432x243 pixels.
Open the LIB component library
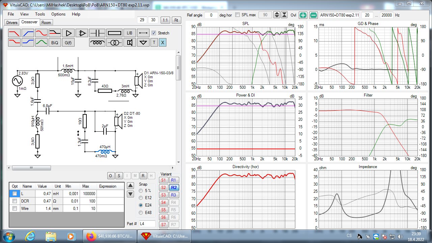tap(130, 33)
